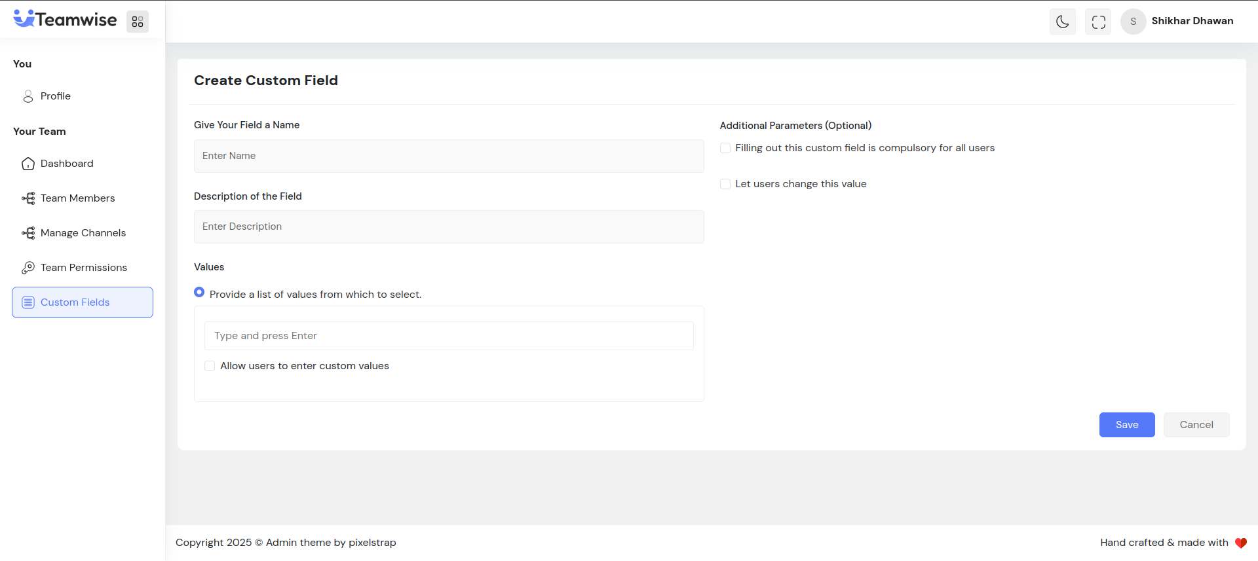Select 'Provide a list of values' radio option
1258x561 pixels.
199,293
